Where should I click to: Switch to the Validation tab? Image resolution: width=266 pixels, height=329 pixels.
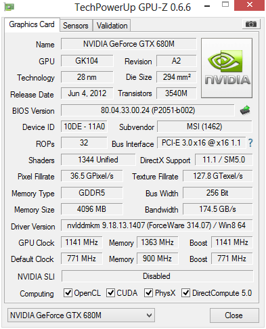tap(112, 26)
